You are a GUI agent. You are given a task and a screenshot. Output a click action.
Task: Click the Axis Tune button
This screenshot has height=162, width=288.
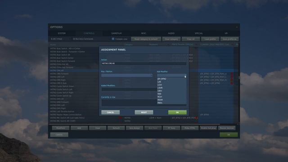(x=153, y=128)
